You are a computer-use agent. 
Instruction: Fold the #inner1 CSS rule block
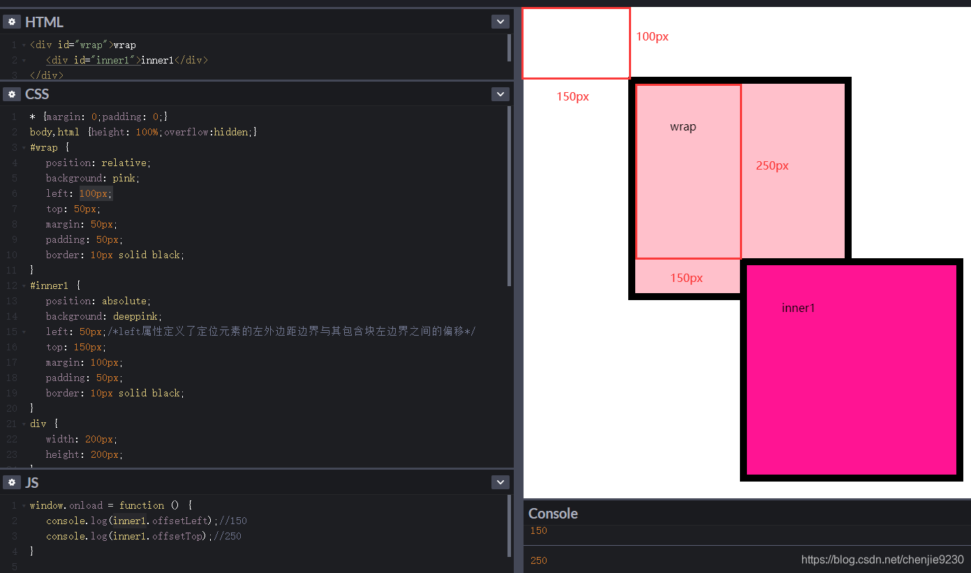click(x=24, y=286)
